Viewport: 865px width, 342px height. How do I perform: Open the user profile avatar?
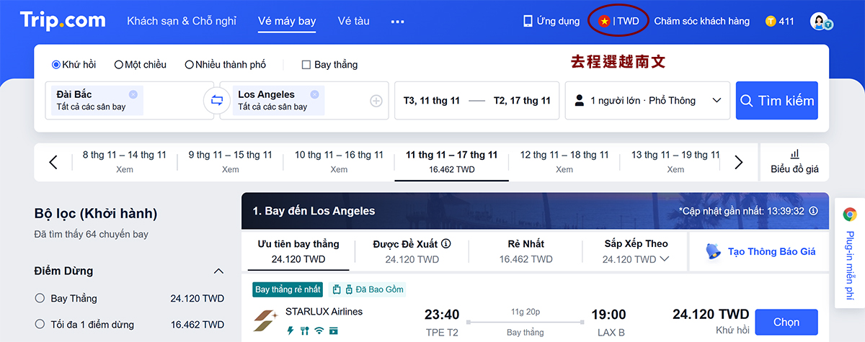click(819, 22)
